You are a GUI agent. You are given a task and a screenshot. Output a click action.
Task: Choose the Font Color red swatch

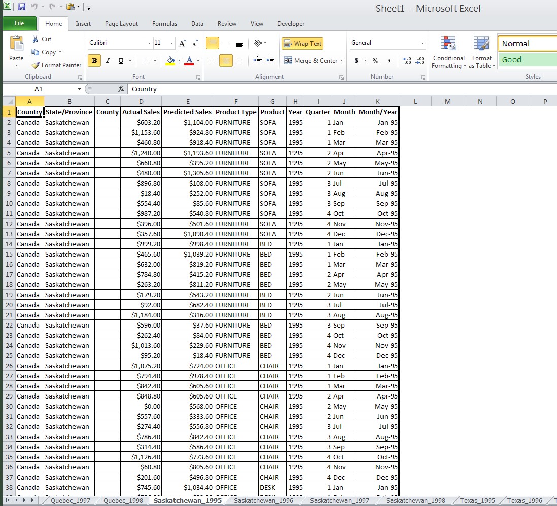tap(190, 63)
